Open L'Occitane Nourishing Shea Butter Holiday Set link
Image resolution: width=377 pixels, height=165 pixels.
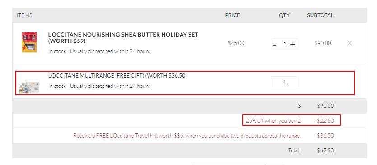[x=123, y=38]
